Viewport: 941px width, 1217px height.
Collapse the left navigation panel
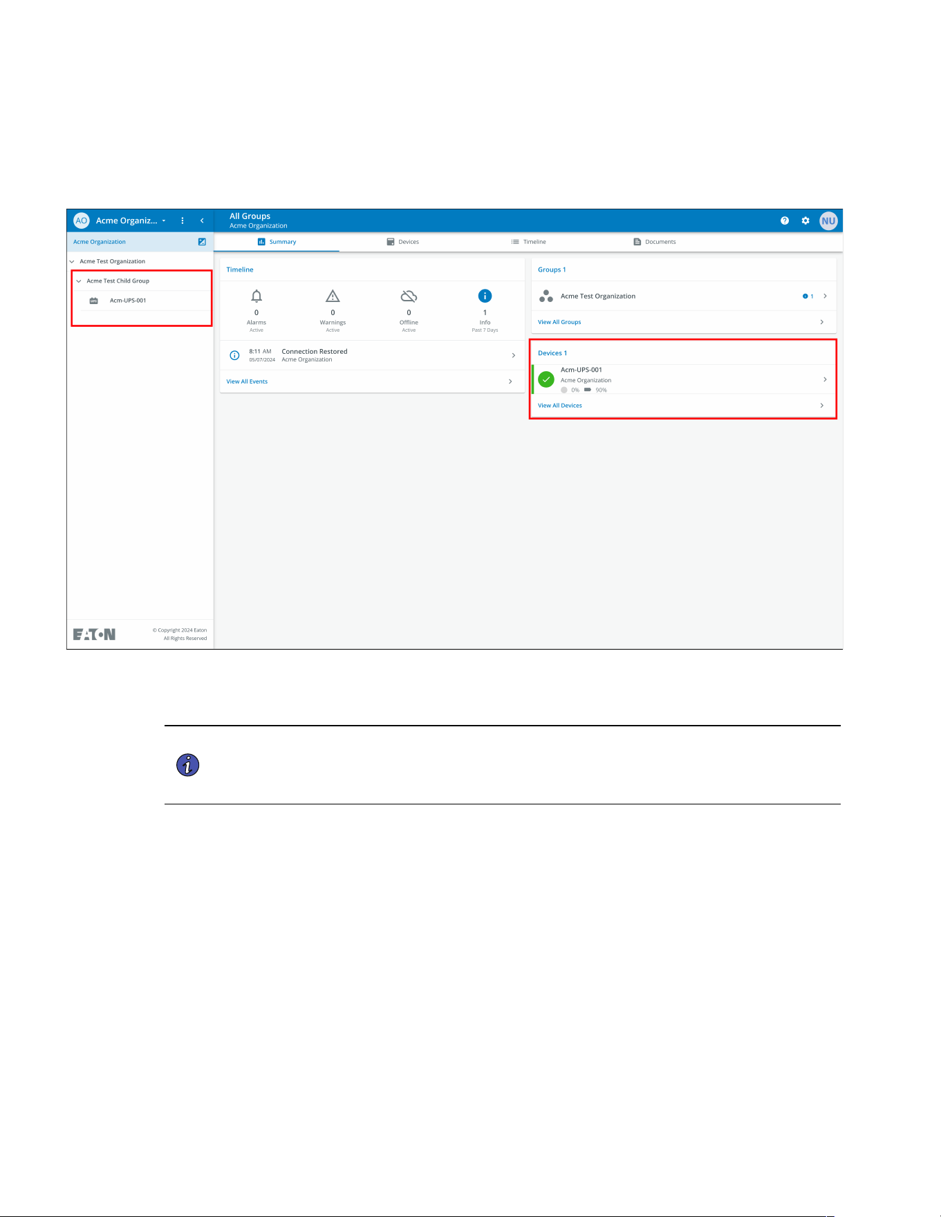[x=202, y=220]
